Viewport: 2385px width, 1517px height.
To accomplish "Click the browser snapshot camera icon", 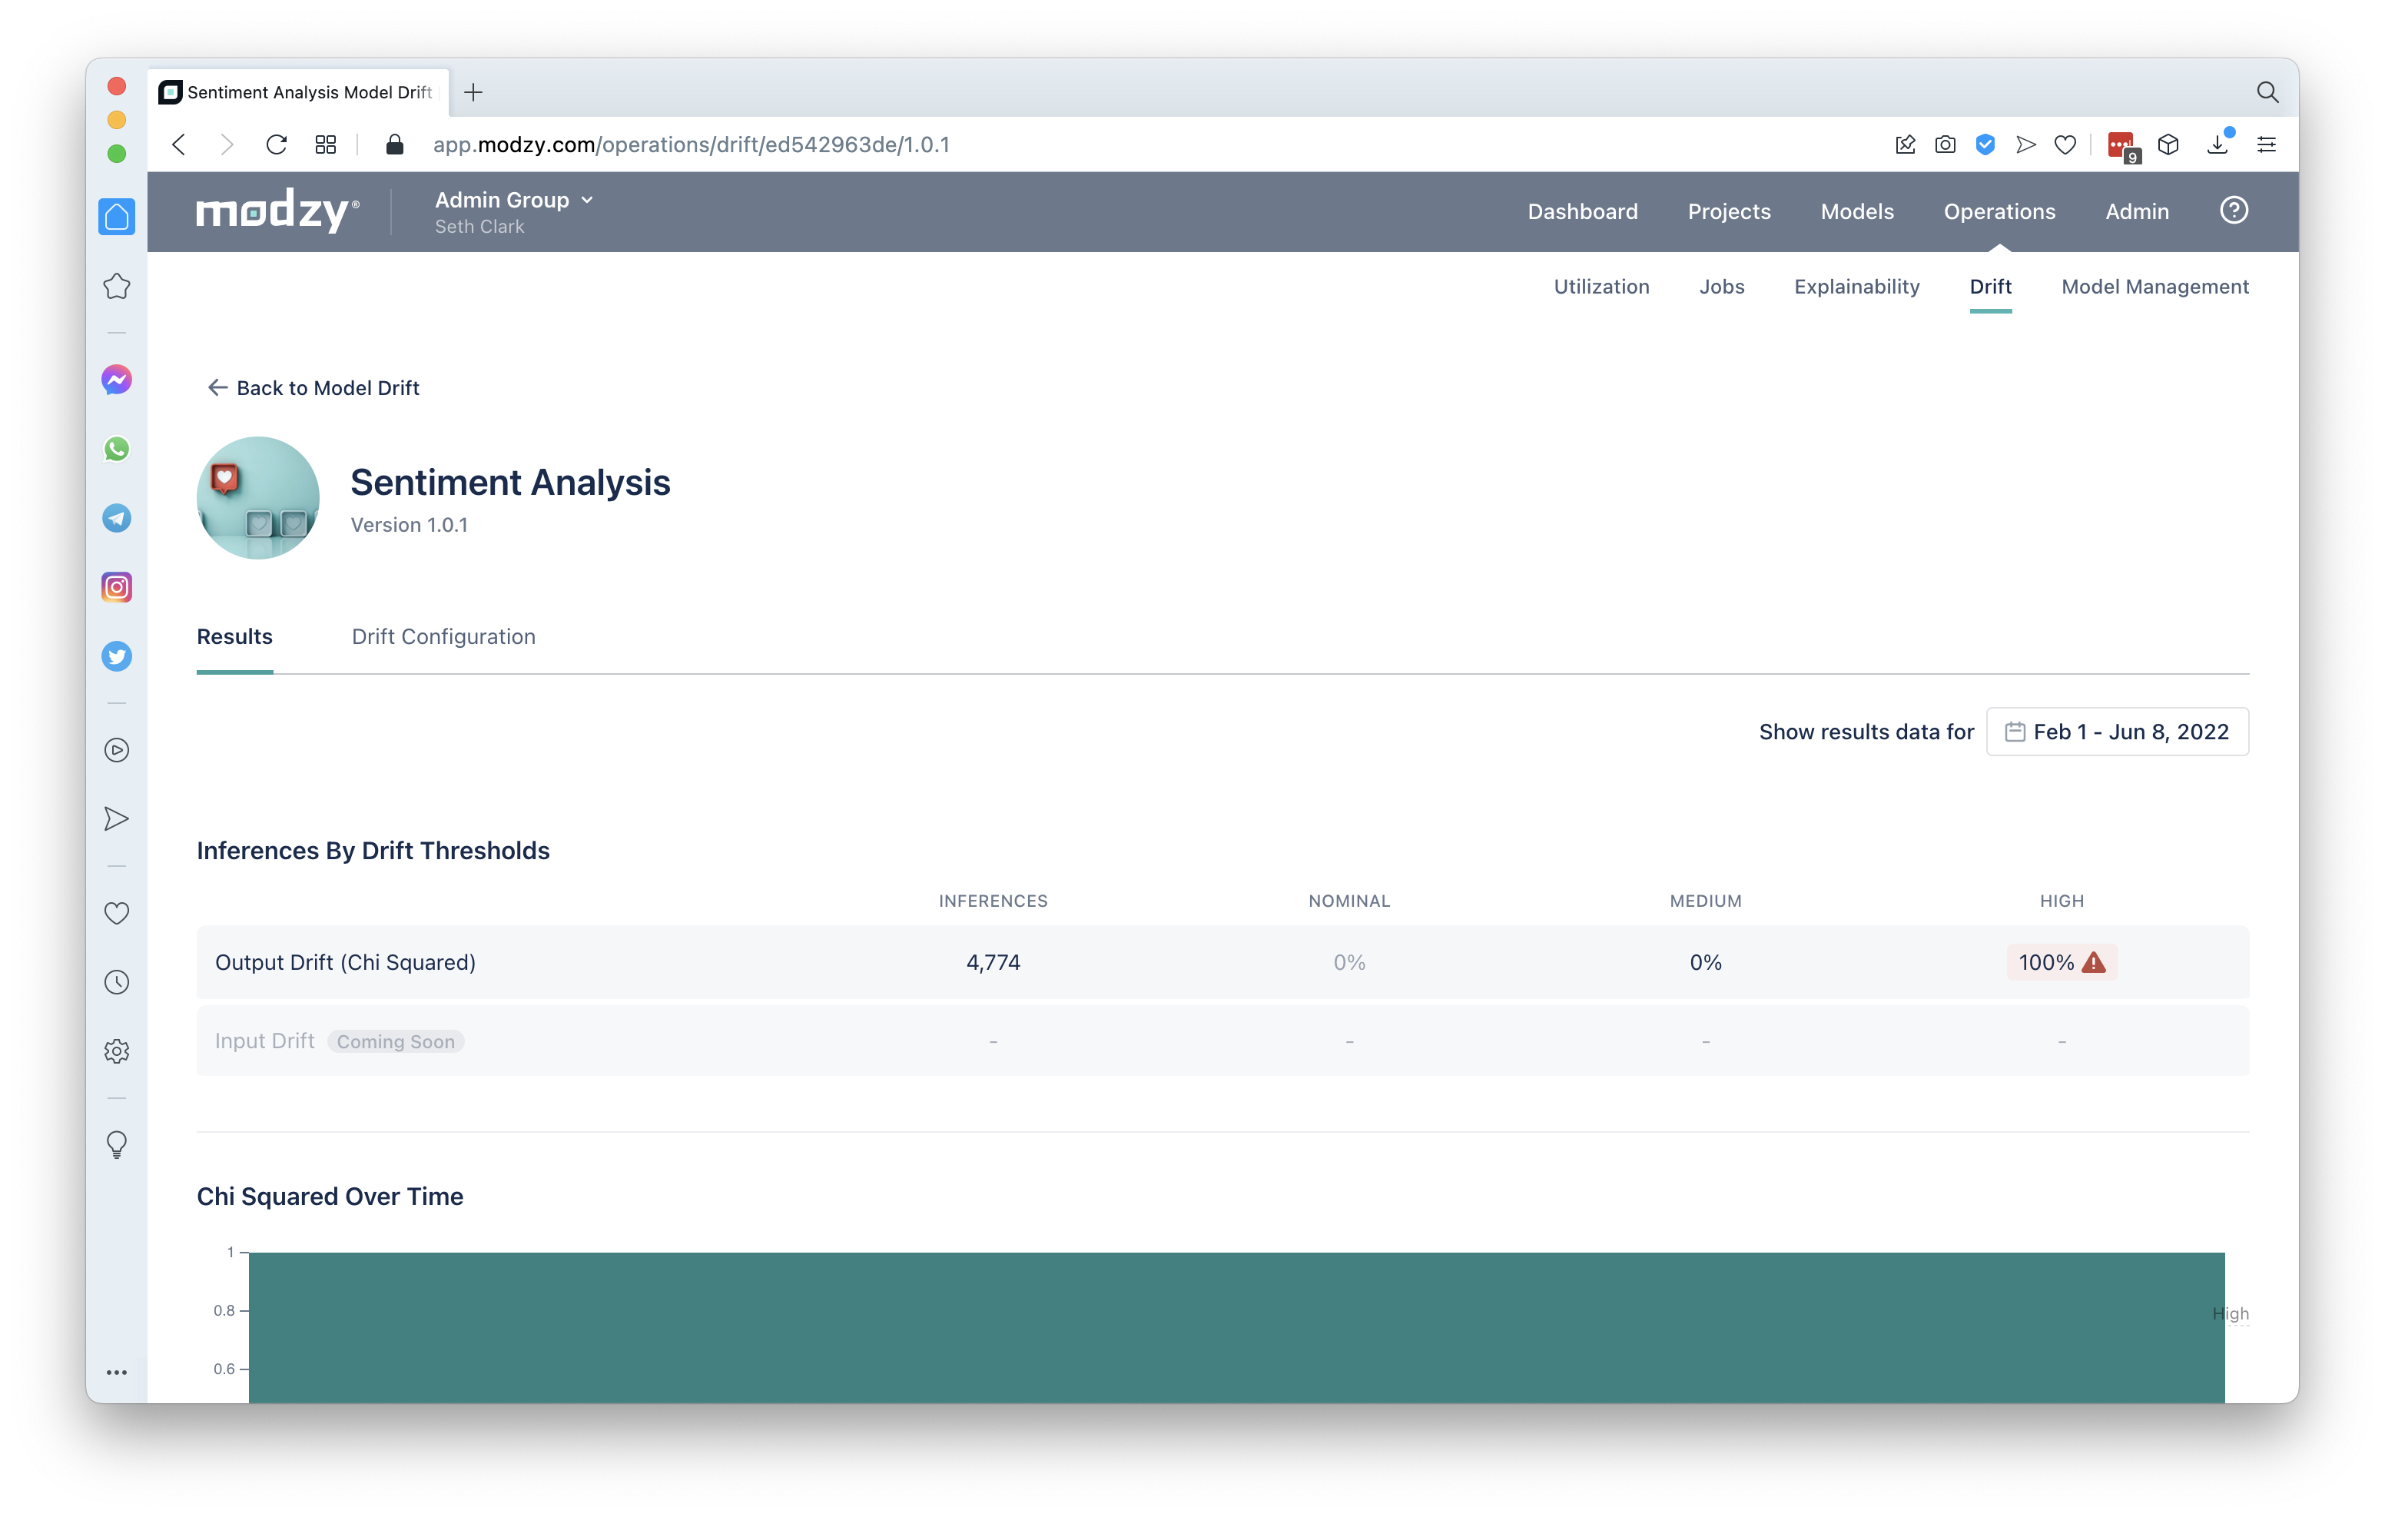I will click(1945, 144).
